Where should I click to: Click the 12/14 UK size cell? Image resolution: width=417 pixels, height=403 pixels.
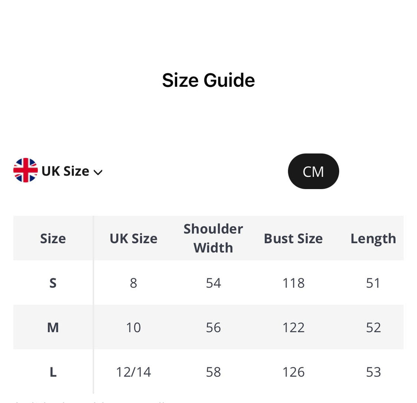pos(133,372)
